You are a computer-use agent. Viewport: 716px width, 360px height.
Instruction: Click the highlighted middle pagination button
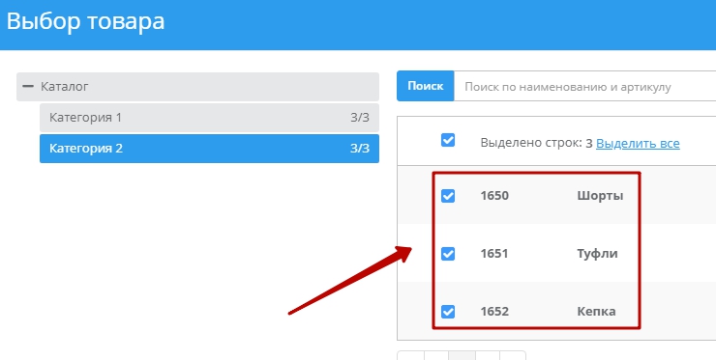tap(462, 355)
